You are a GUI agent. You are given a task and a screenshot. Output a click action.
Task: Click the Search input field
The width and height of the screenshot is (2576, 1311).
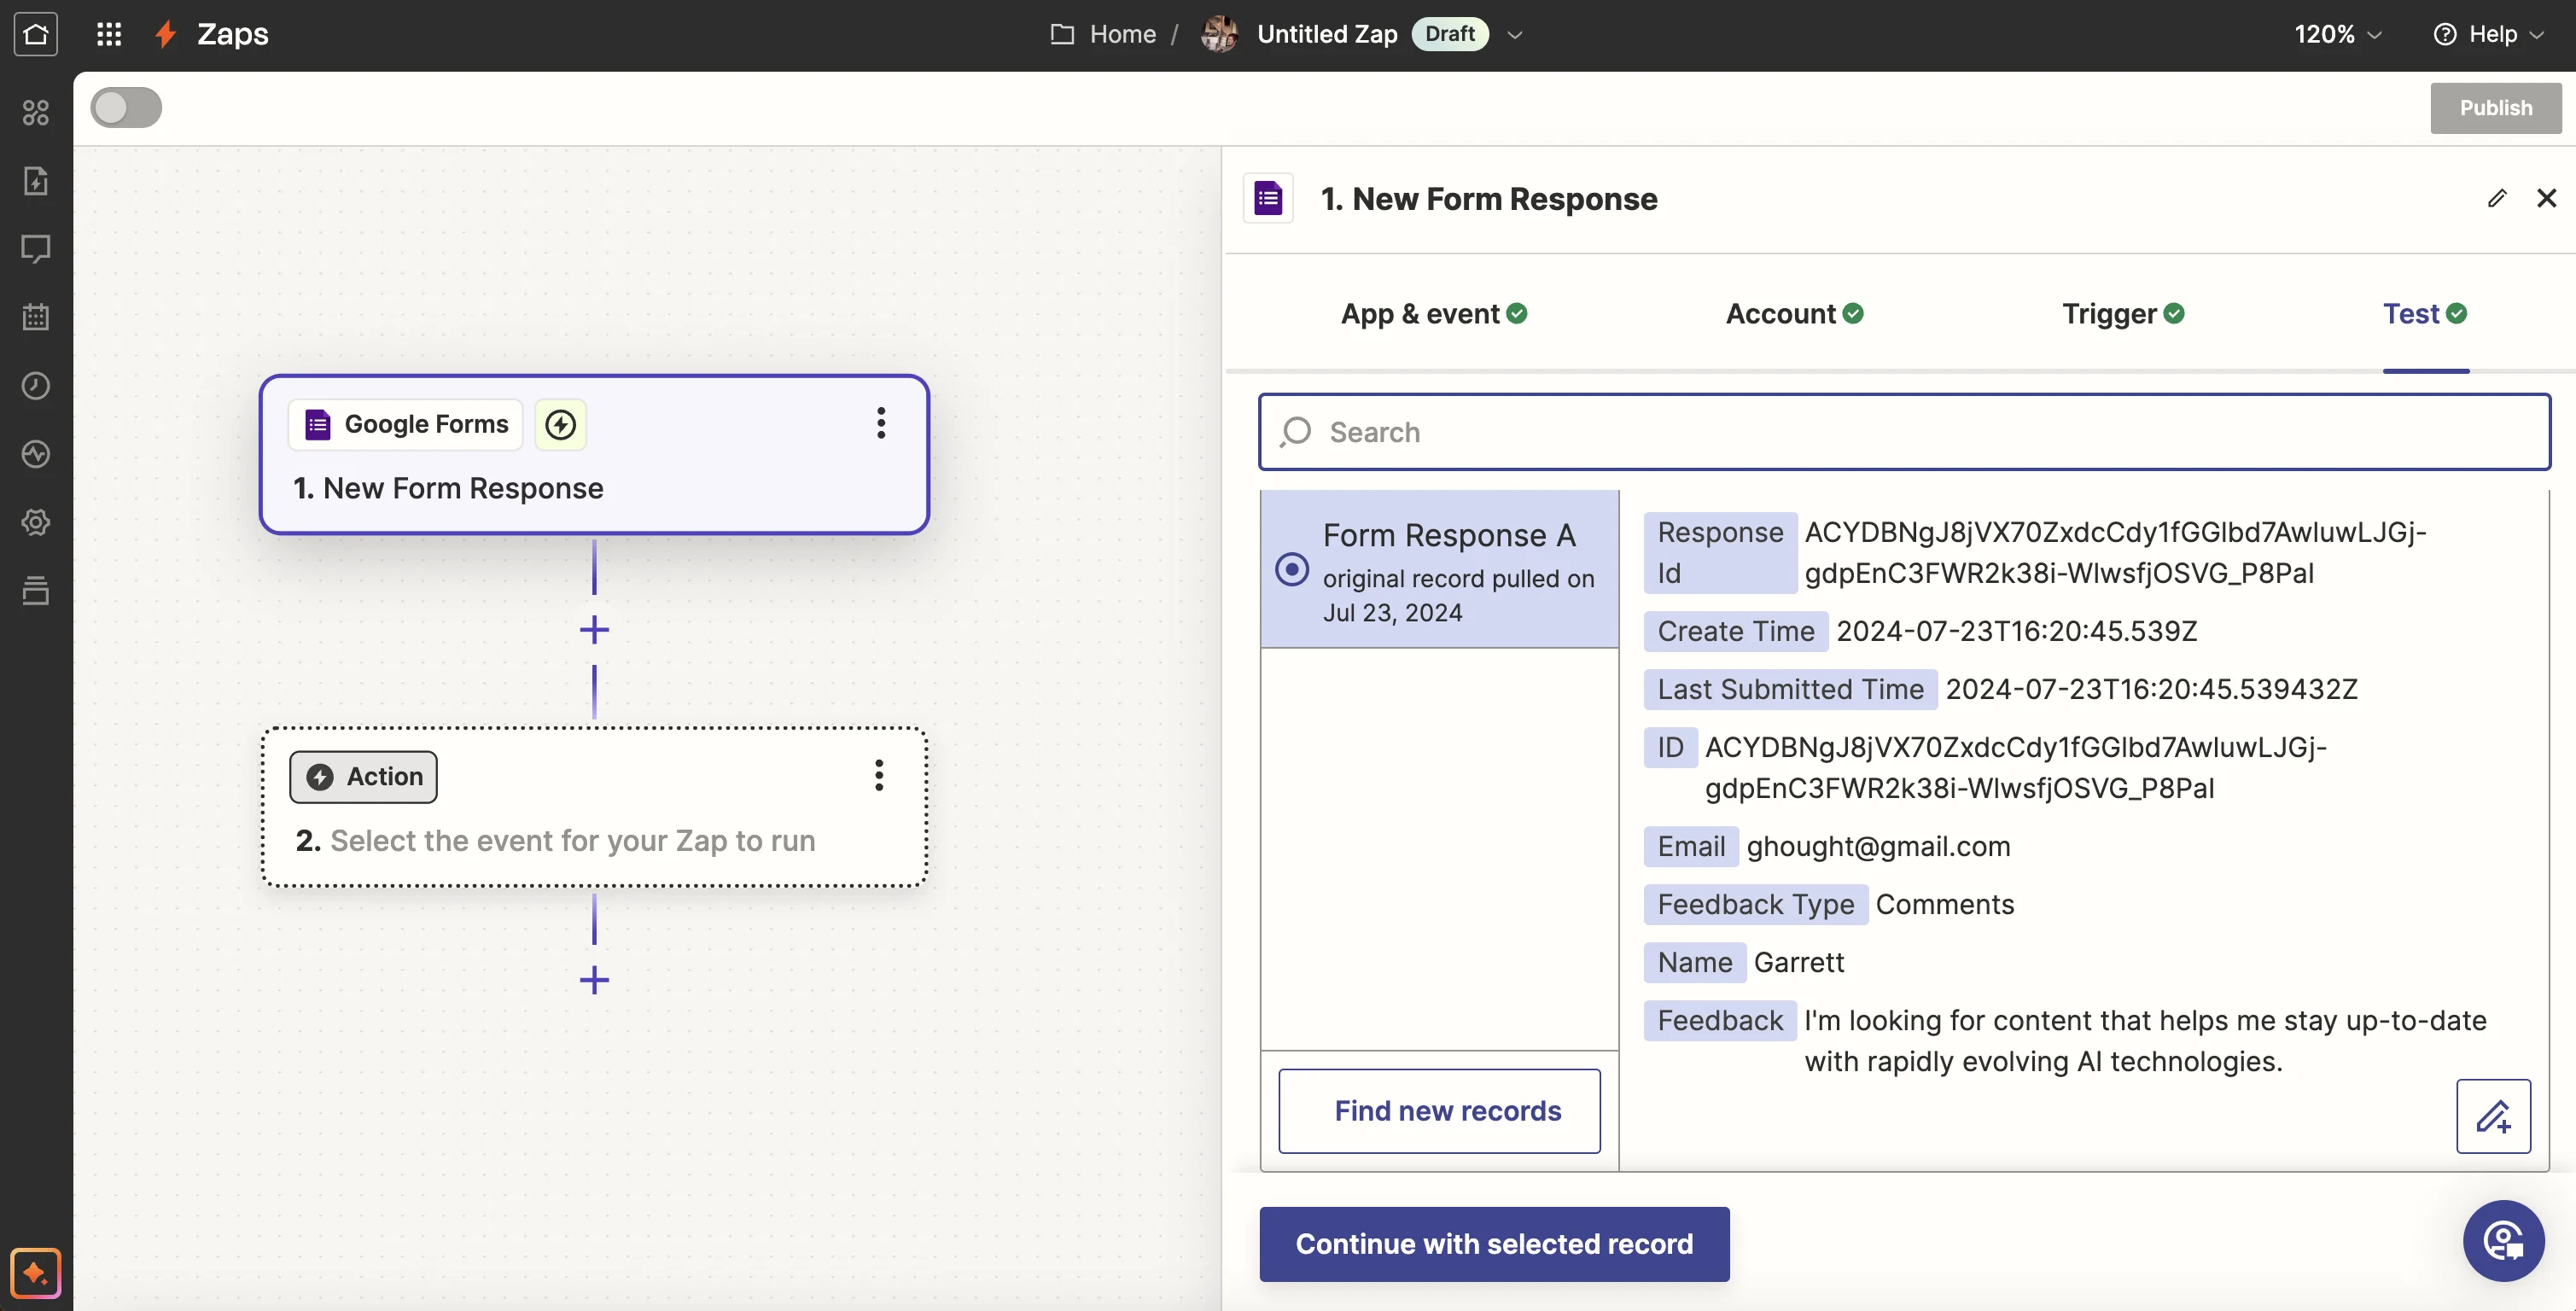coord(1903,432)
